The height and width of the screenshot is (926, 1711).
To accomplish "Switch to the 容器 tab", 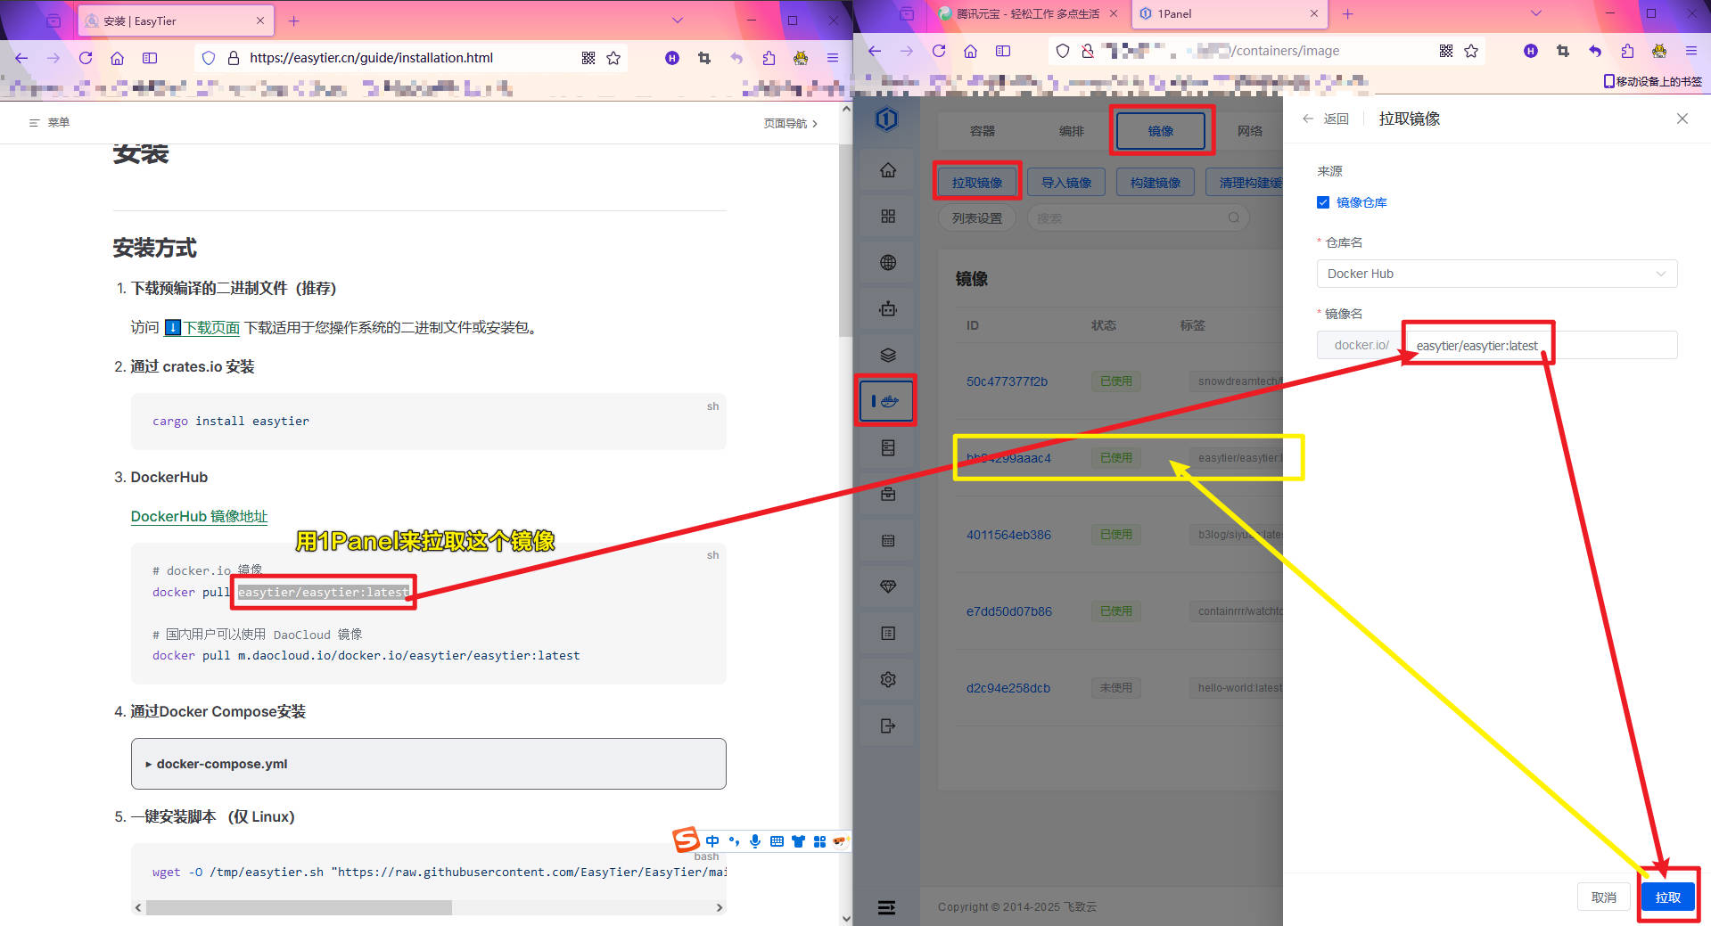I will point(982,131).
